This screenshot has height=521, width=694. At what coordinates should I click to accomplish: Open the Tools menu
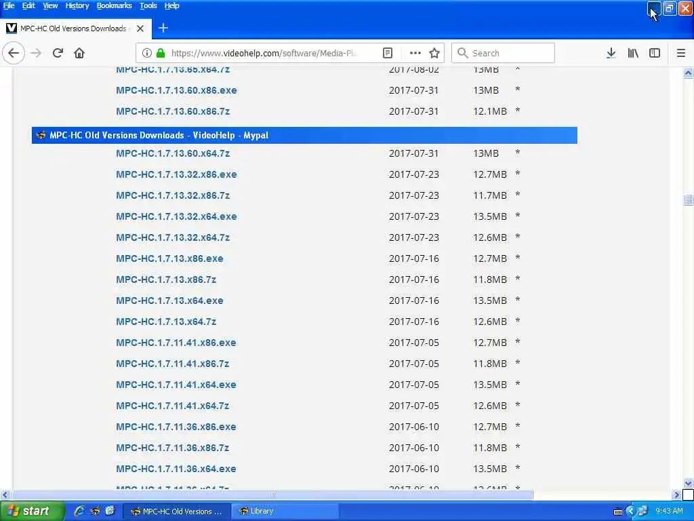pos(148,5)
